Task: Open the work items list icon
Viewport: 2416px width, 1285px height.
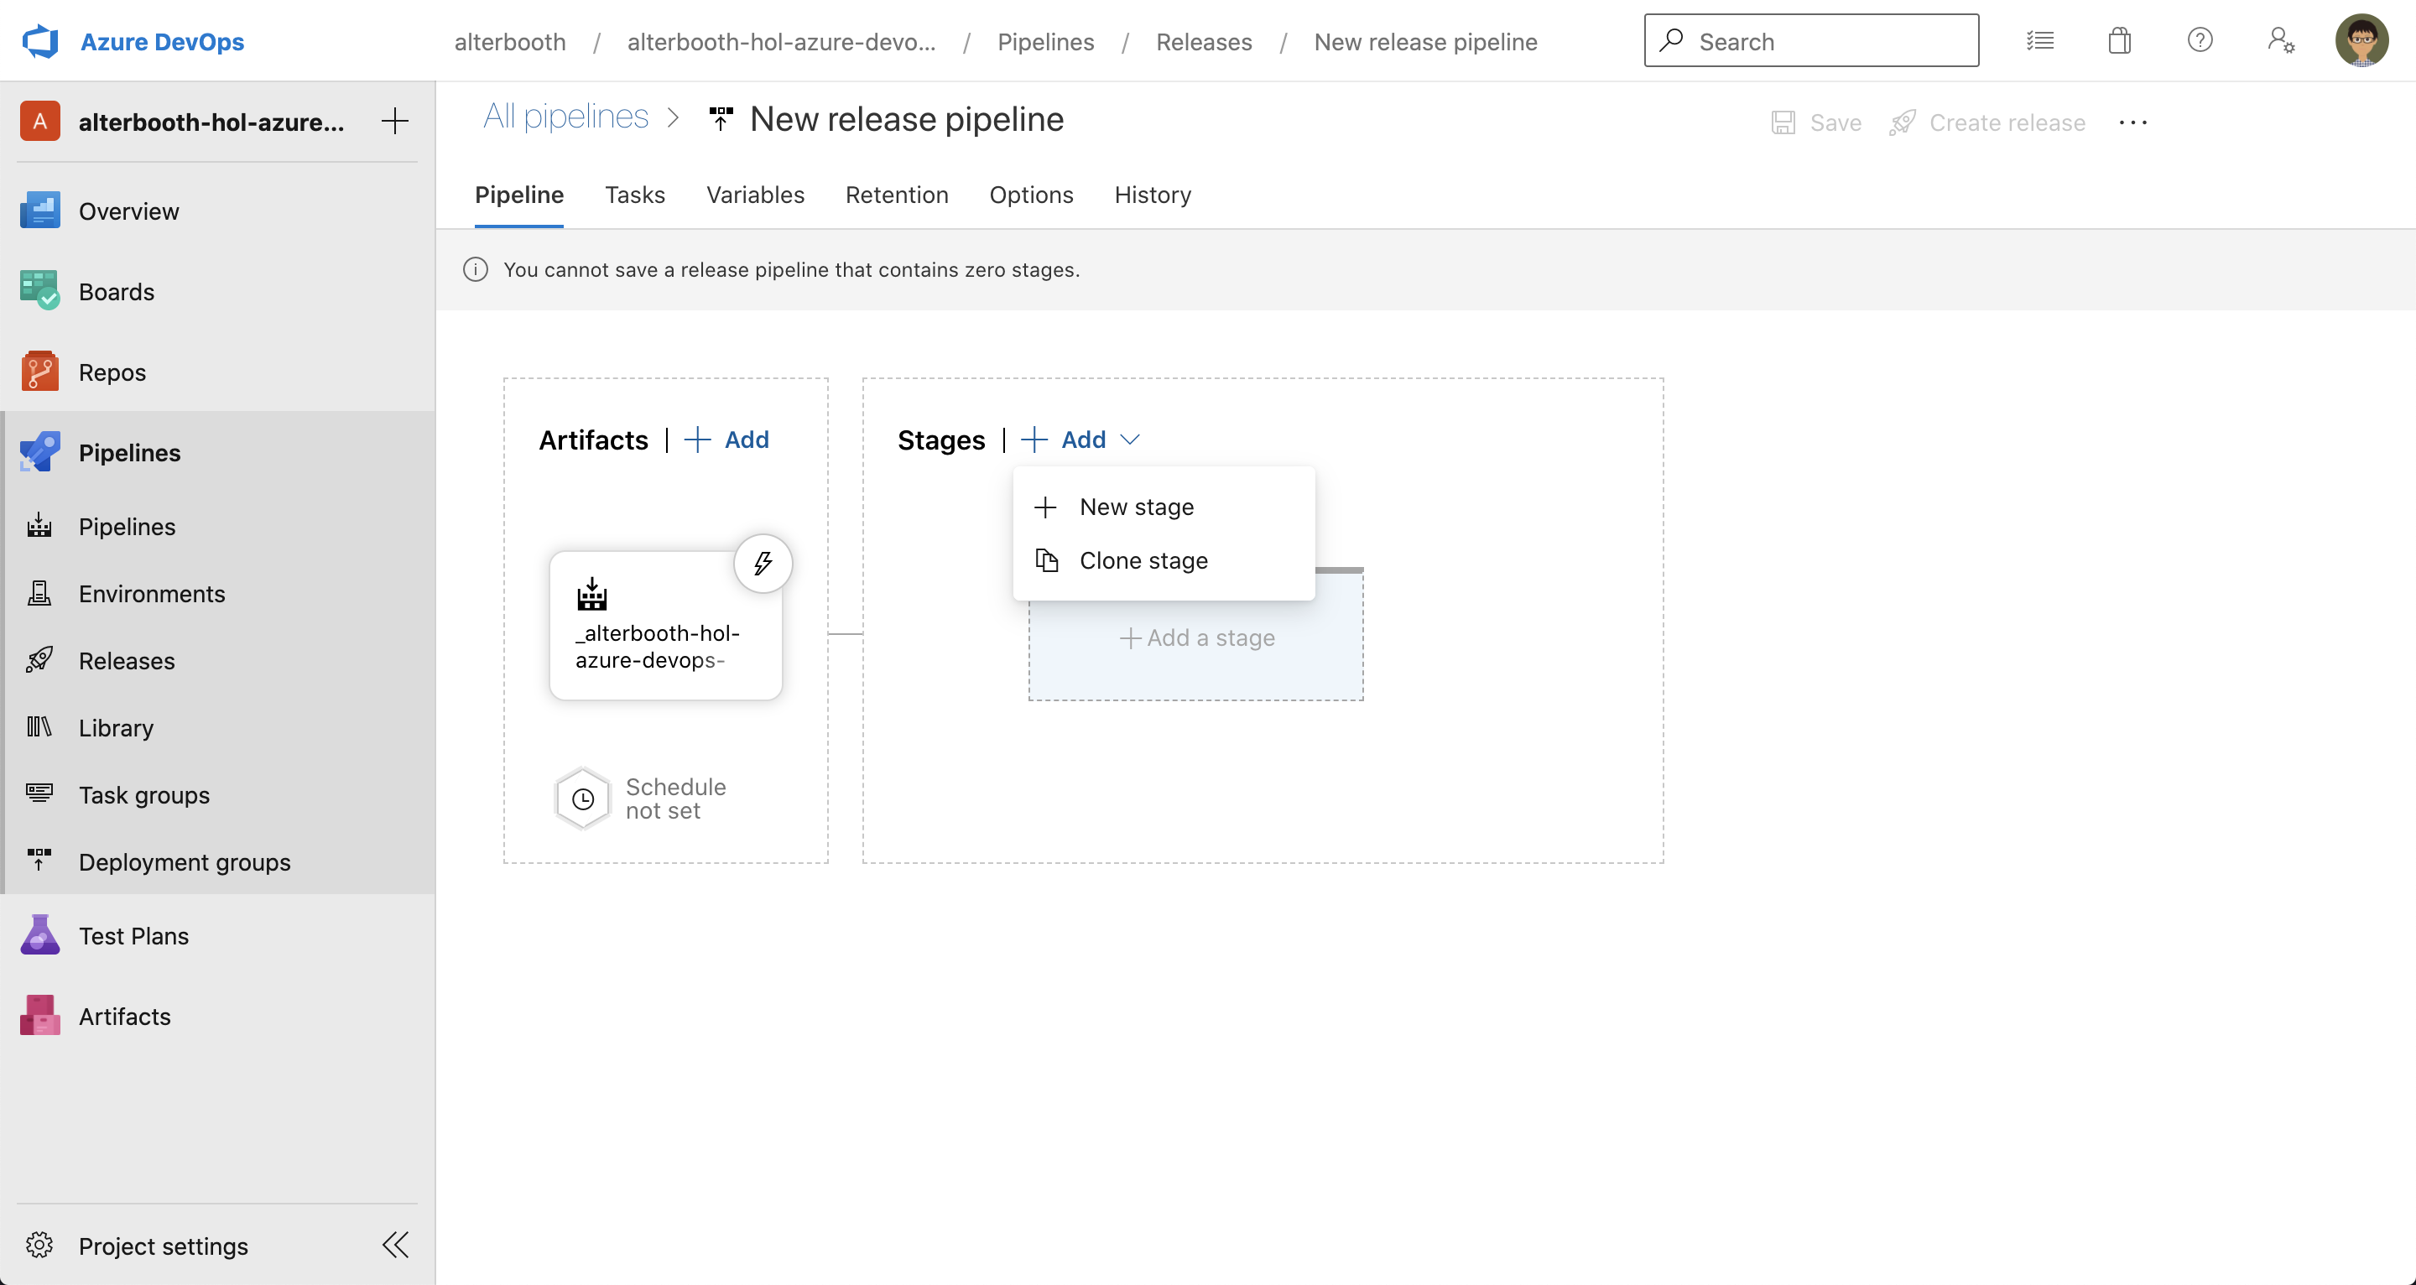Action: (2039, 41)
